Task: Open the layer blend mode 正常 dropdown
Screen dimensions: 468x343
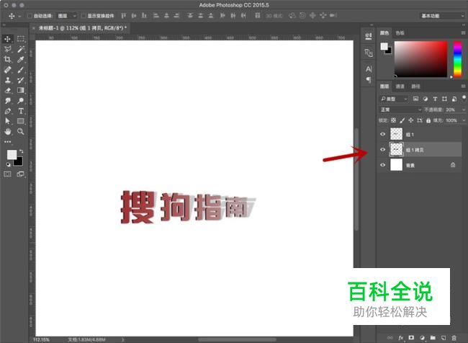Action: pyautogui.click(x=400, y=110)
